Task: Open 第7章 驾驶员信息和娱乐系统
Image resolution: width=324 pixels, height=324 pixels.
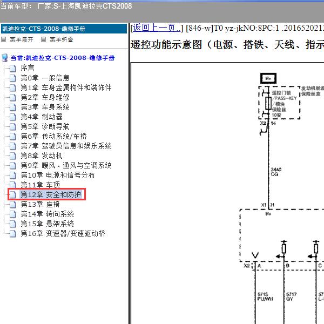Action: coord(66,146)
